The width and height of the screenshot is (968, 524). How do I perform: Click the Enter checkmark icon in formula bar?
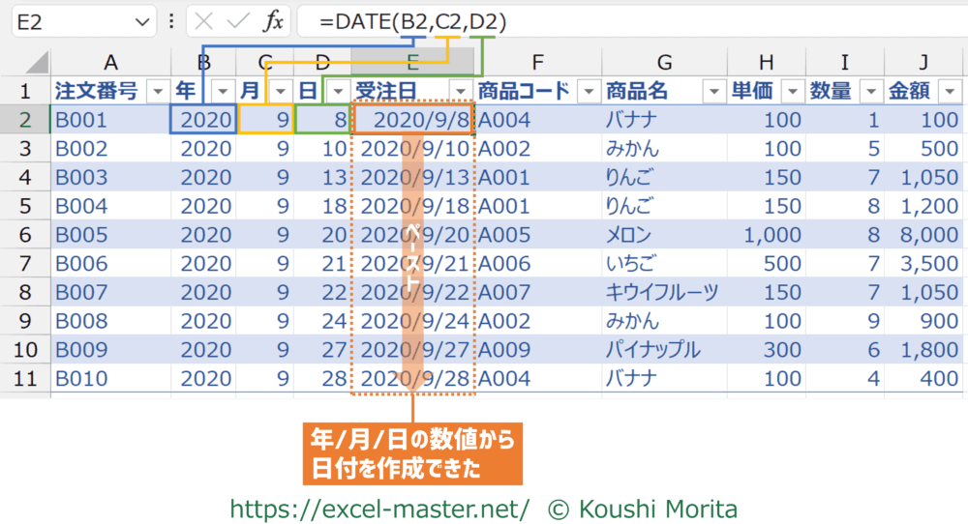click(x=238, y=21)
